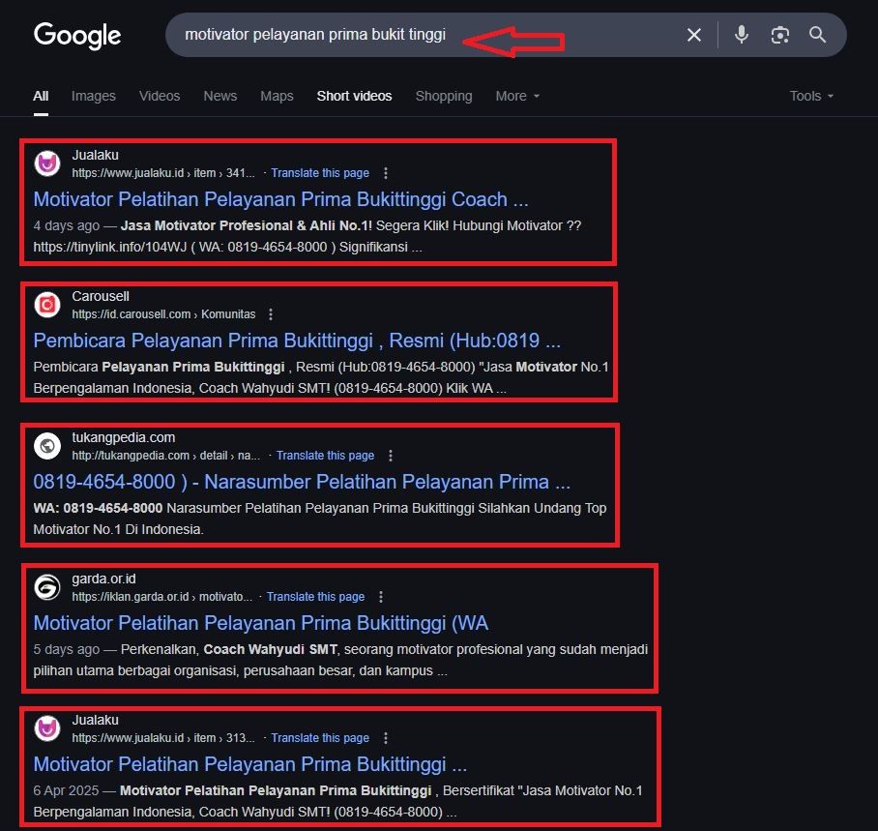Viewport: 878px width, 831px height.
Task: Open options menu for jualaku item 313 result
Action: (385, 738)
